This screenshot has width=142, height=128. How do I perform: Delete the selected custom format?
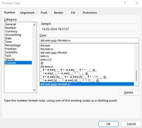129,92
